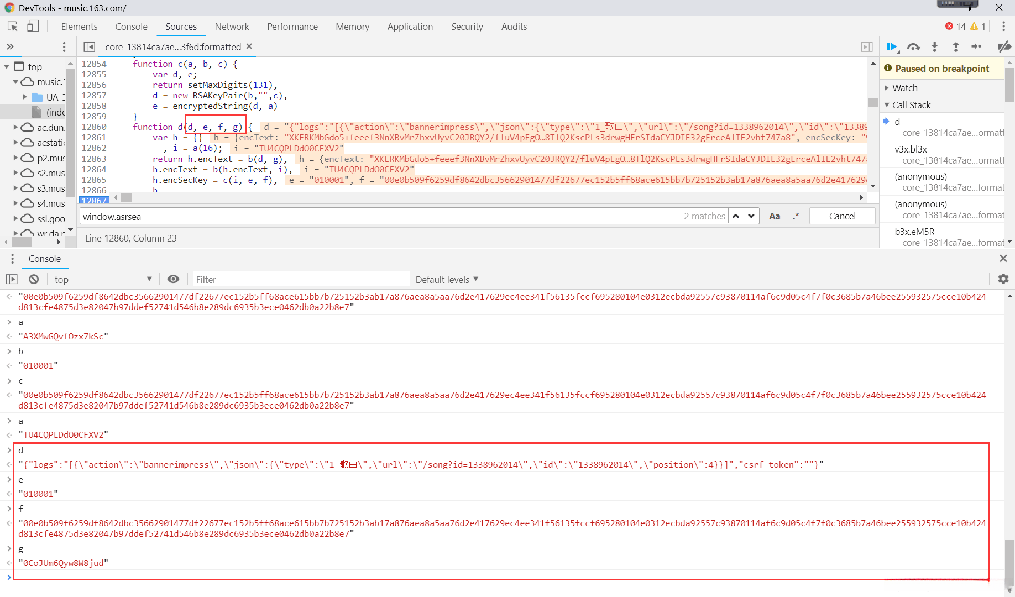Switch to the Elements tab

pos(79,27)
